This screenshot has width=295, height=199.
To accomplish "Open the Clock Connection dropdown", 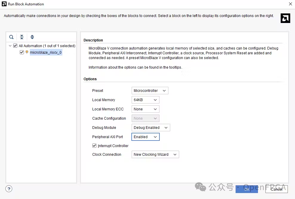I will point(155,155).
